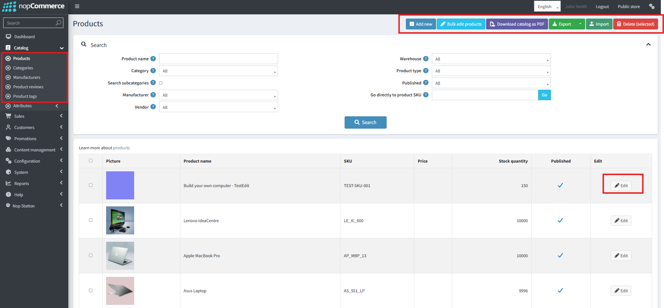Screen dimensions: 664x308
Task: Click the magnifier icon in sidebar search
Action: [x=58, y=23]
